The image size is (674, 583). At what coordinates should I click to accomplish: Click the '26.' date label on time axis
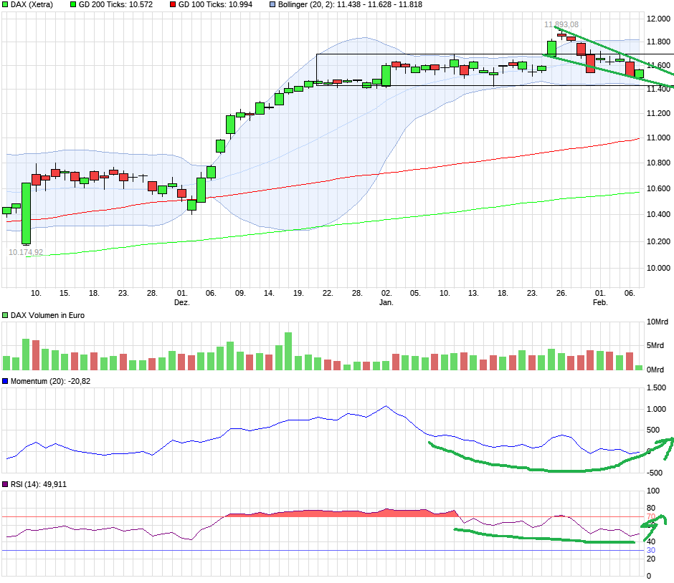tap(561, 293)
